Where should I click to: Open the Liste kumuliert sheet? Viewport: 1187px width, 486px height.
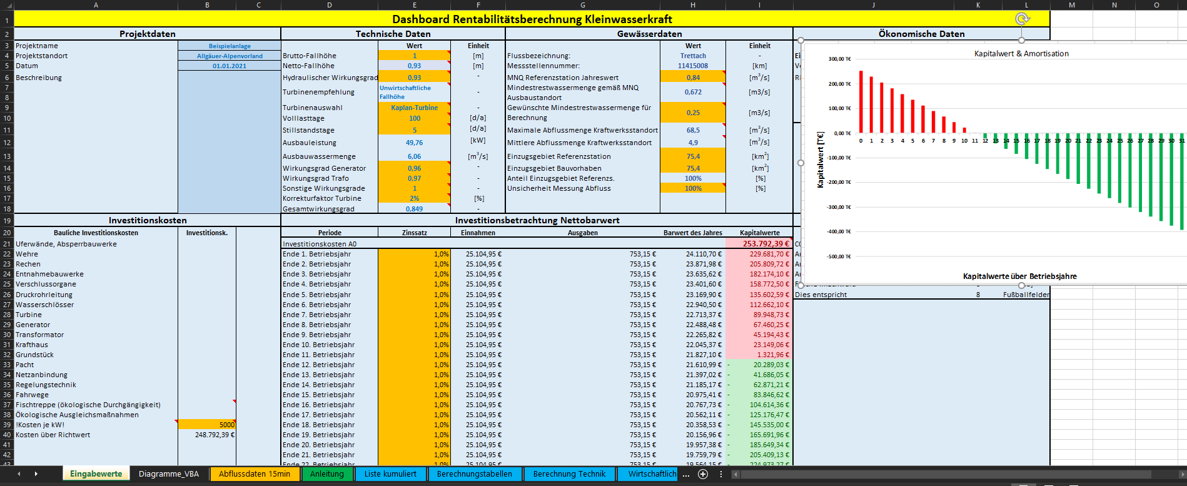pyautogui.click(x=390, y=474)
